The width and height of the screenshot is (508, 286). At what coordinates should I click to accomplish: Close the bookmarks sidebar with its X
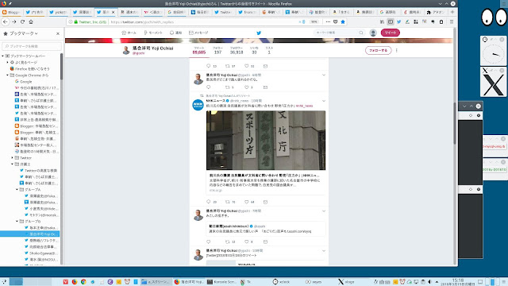(x=58, y=33)
